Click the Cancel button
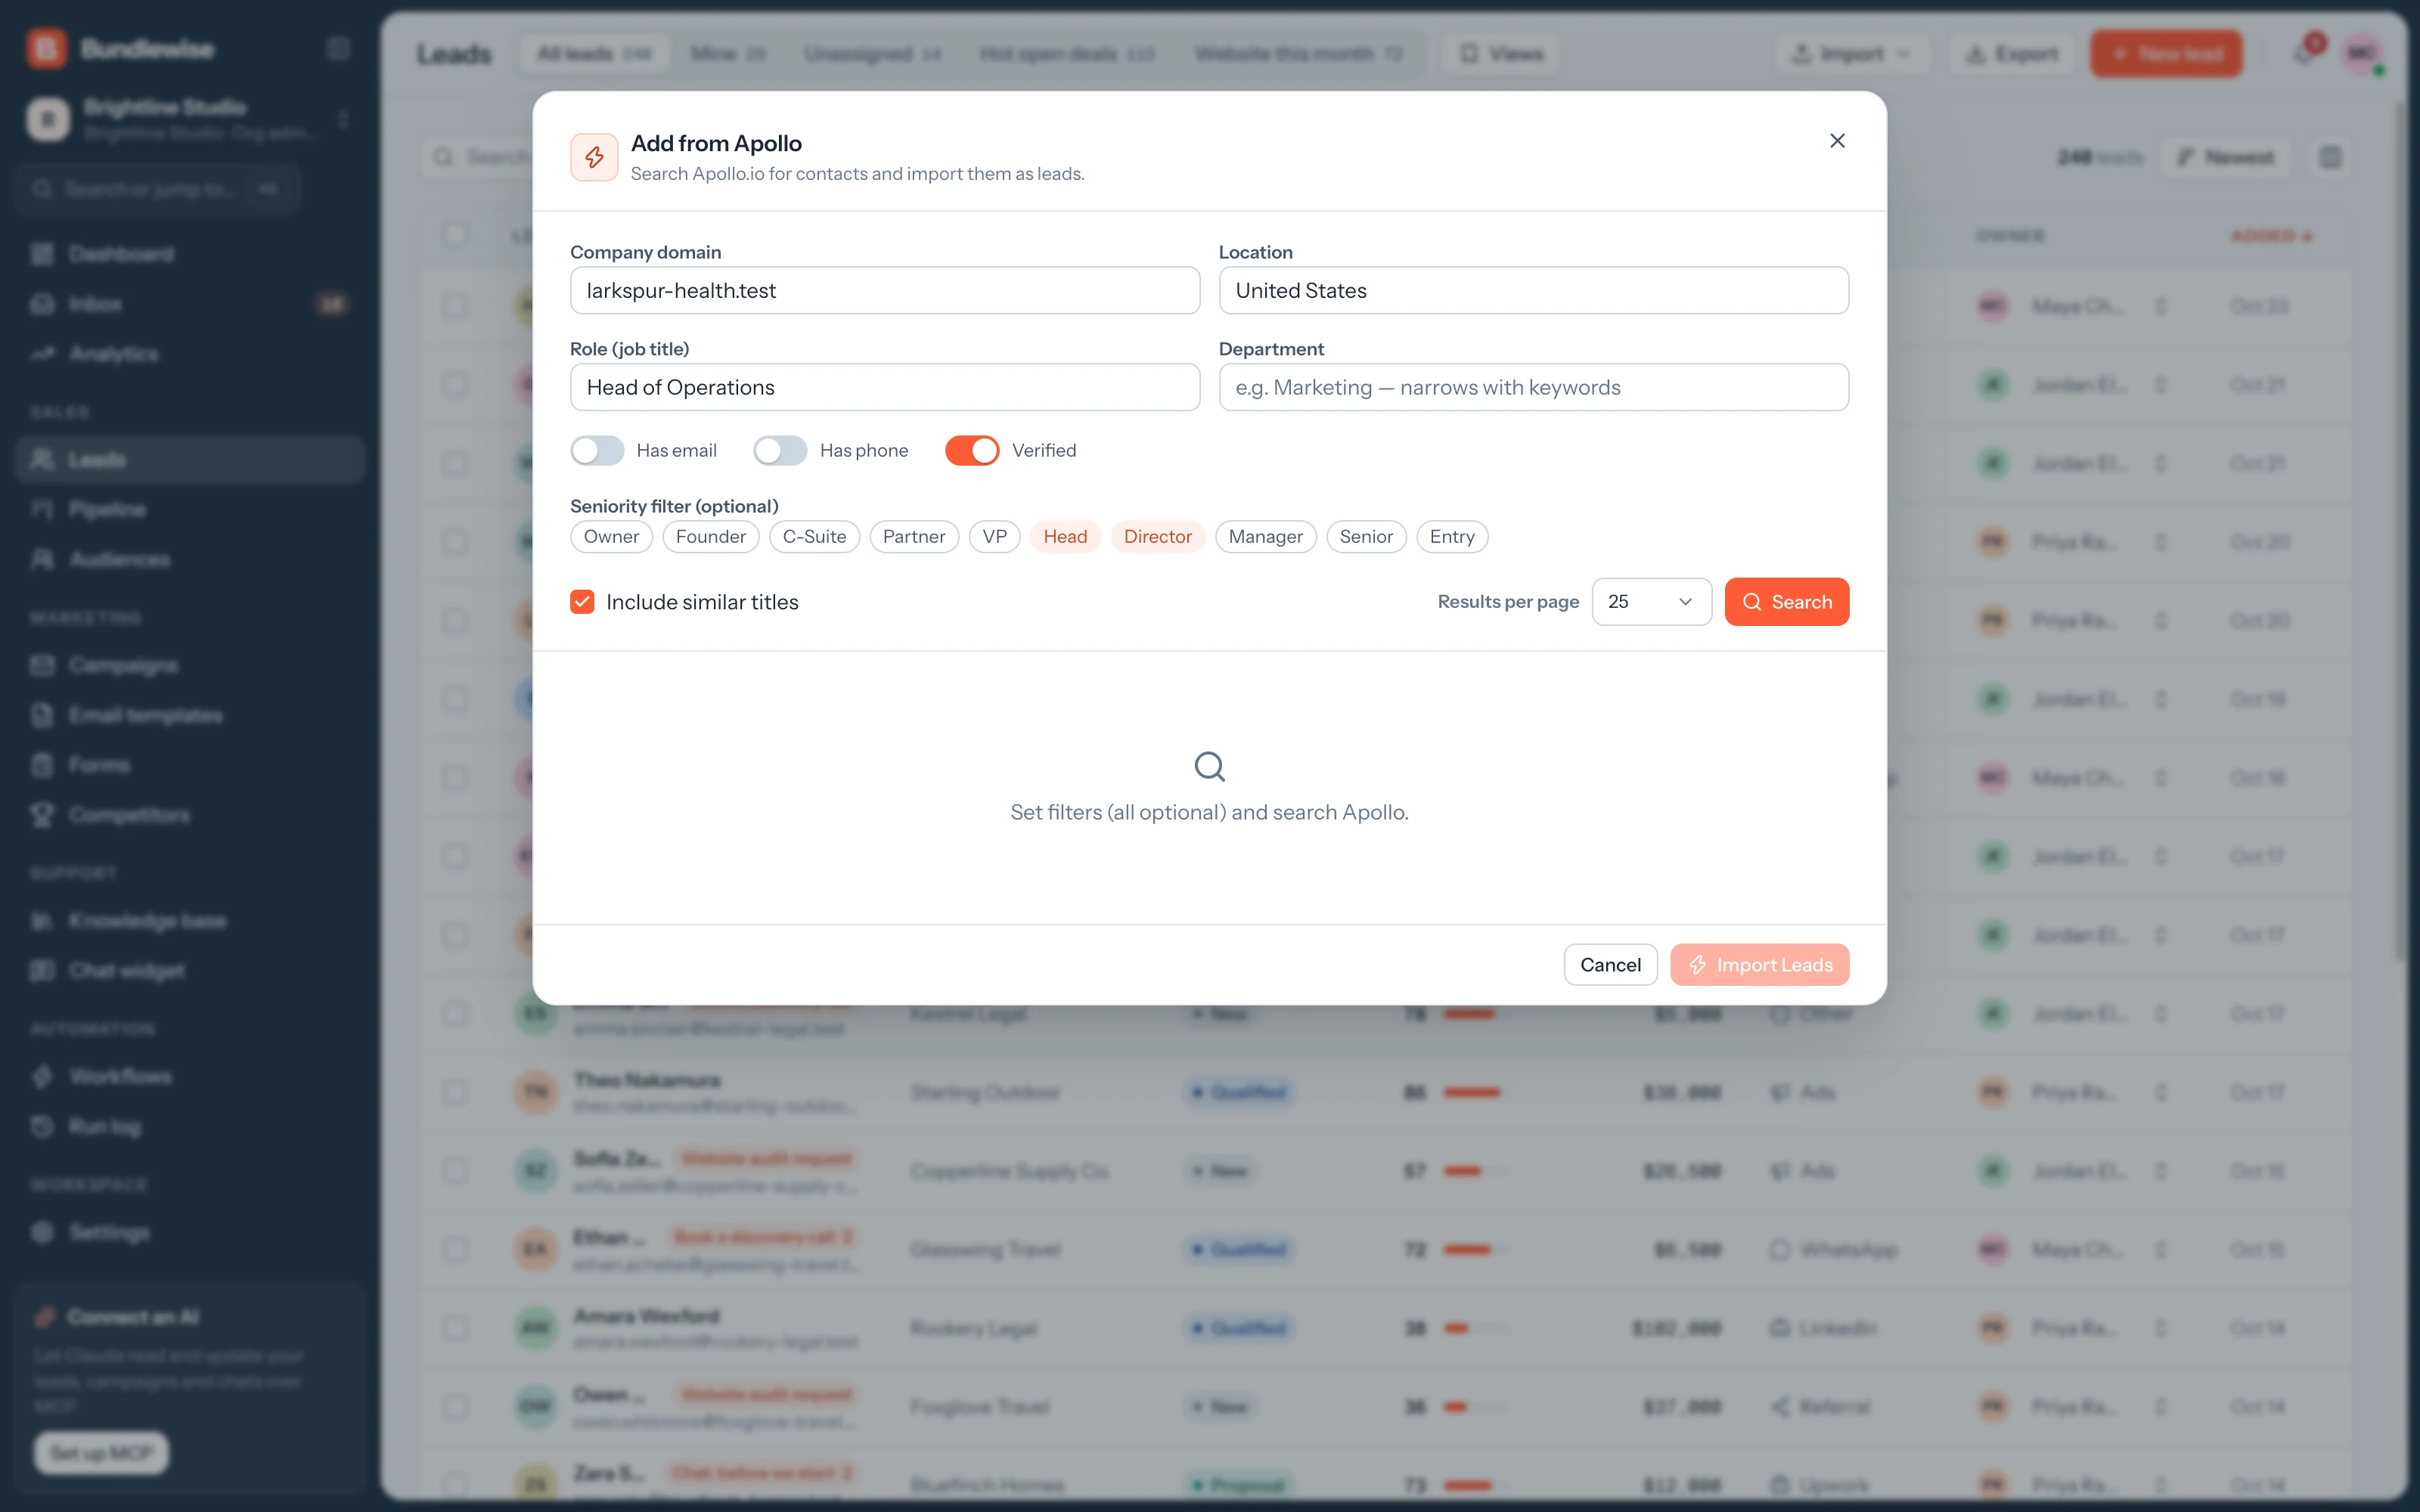 [1610, 965]
